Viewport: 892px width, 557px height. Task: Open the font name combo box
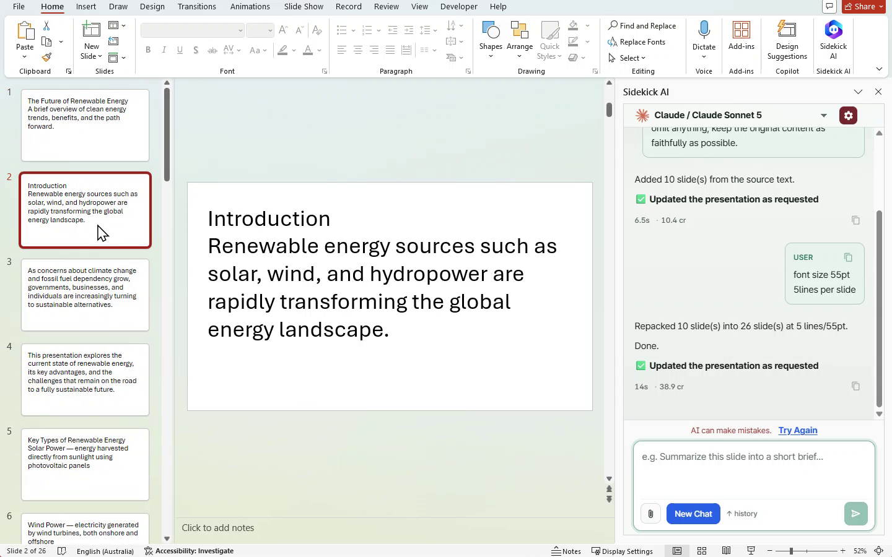(x=193, y=30)
